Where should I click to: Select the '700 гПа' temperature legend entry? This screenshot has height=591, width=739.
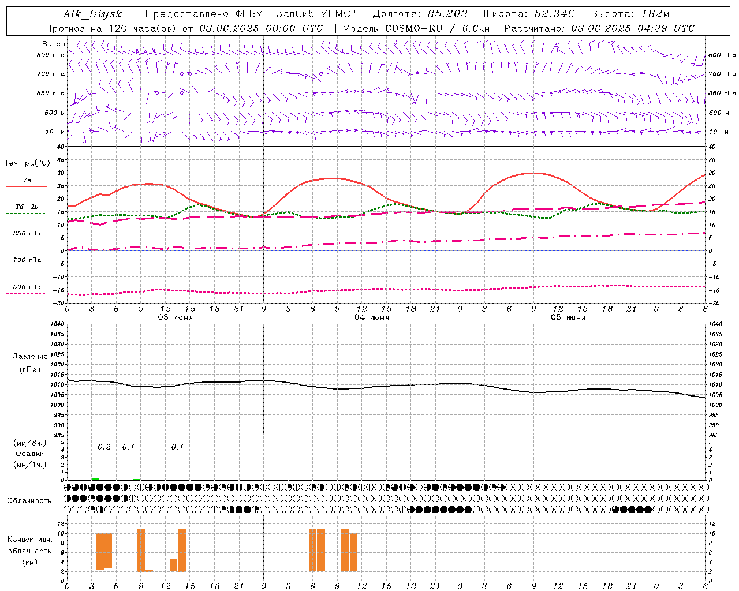[x=27, y=260]
